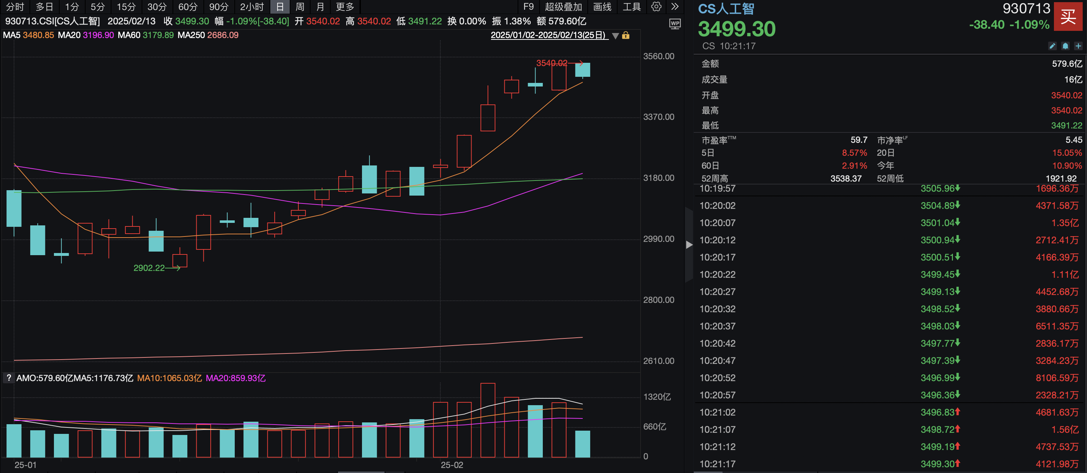Click the plus icon to add to watchlist
This screenshot has height=473, width=1087.
click(x=1079, y=46)
